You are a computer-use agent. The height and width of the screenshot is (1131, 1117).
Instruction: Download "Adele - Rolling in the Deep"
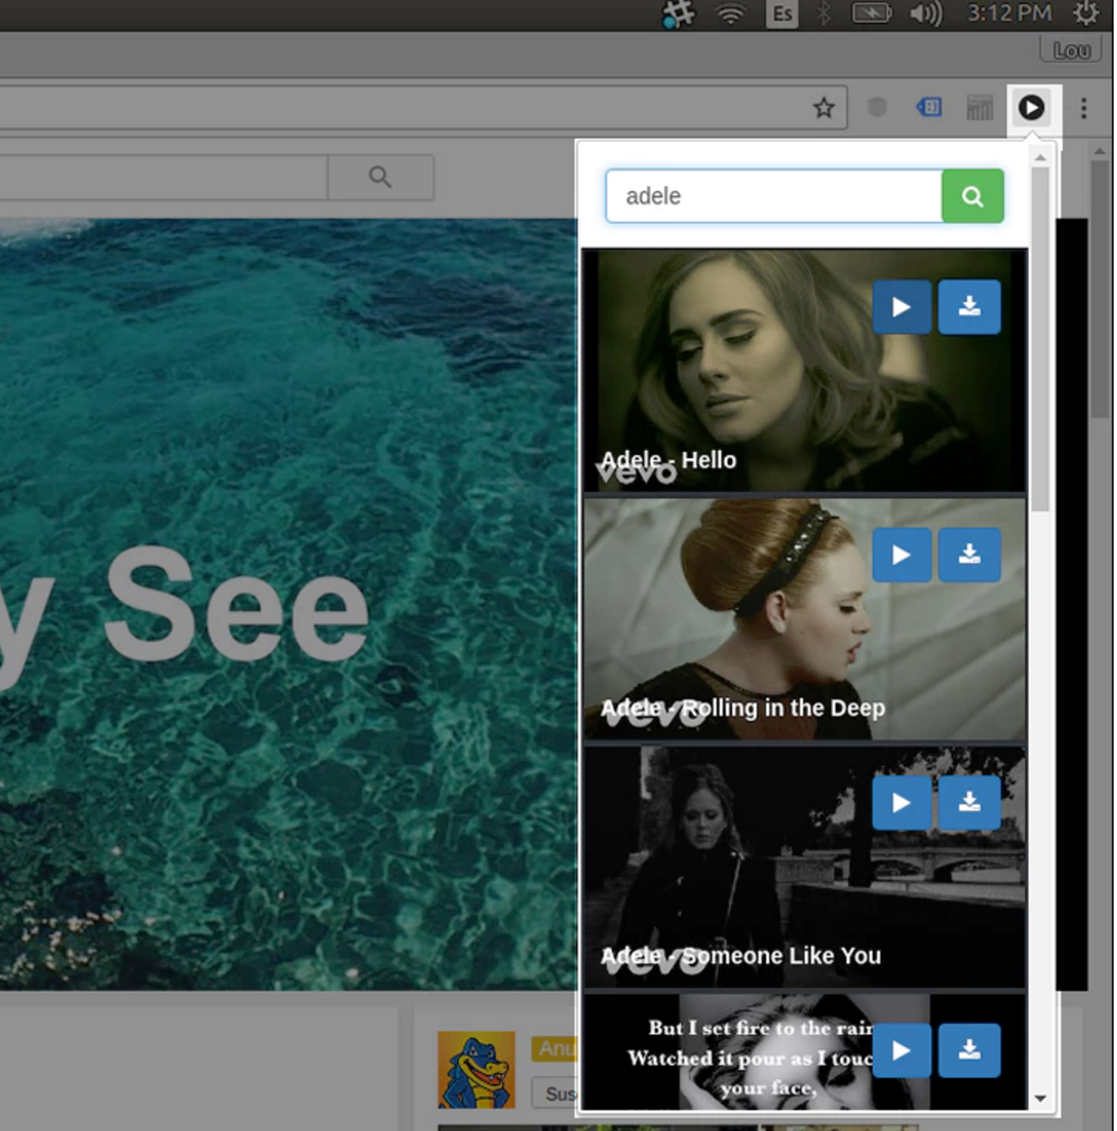(970, 554)
